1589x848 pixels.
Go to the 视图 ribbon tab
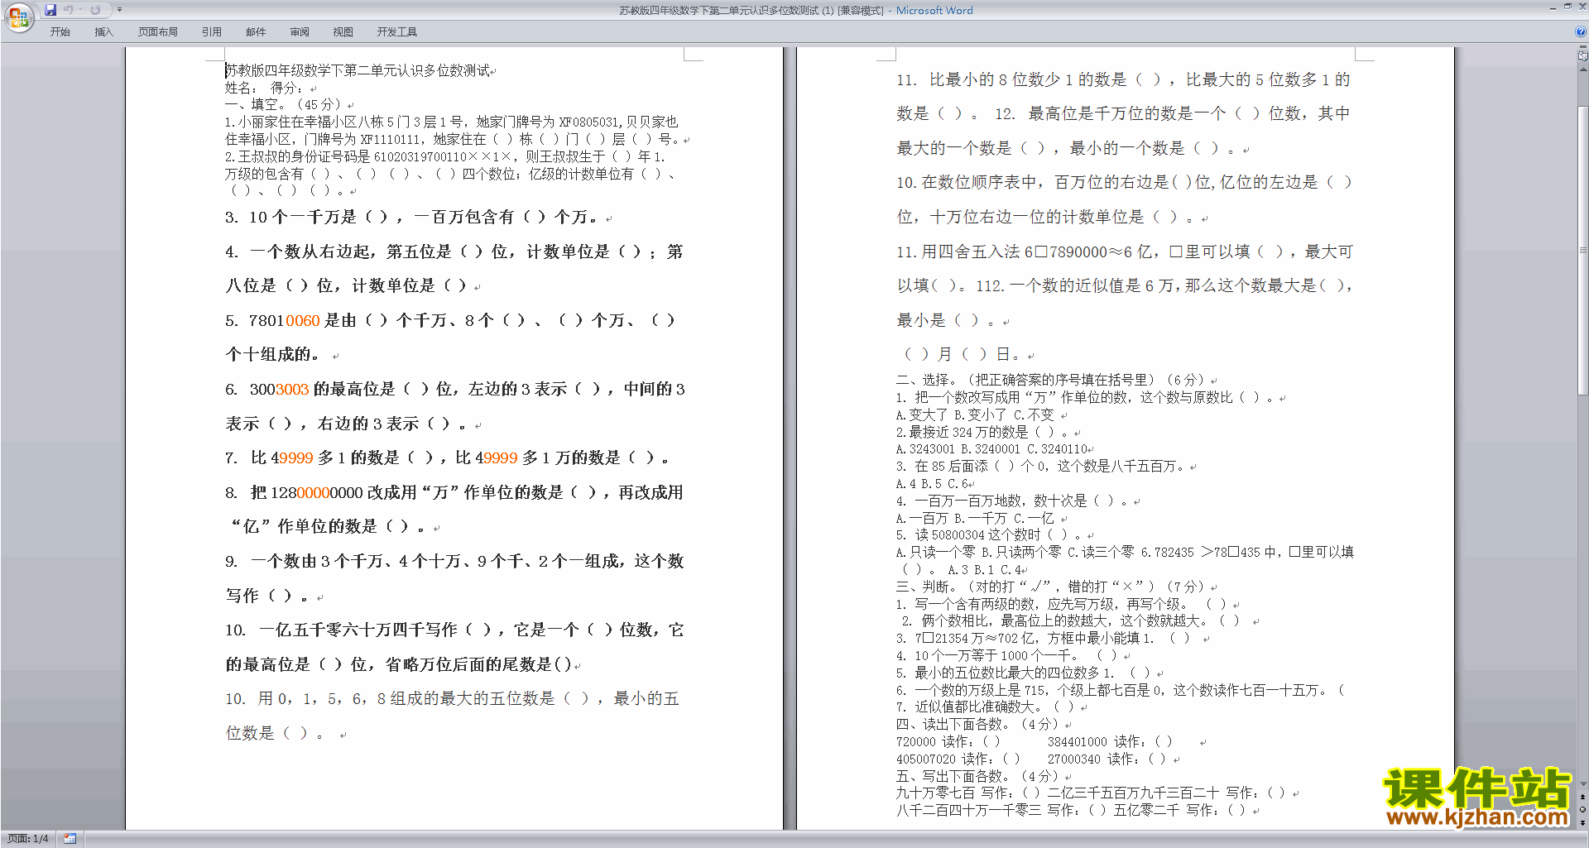343,31
